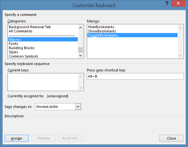Viewport: 188px width, 147px height.
Task: Click inside the Current keys box
Action: pyautogui.click(x=43, y=82)
